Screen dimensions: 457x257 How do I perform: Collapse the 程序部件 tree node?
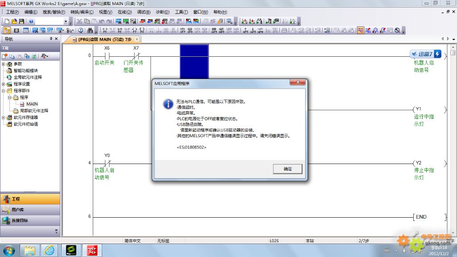click(x=3, y=91)
